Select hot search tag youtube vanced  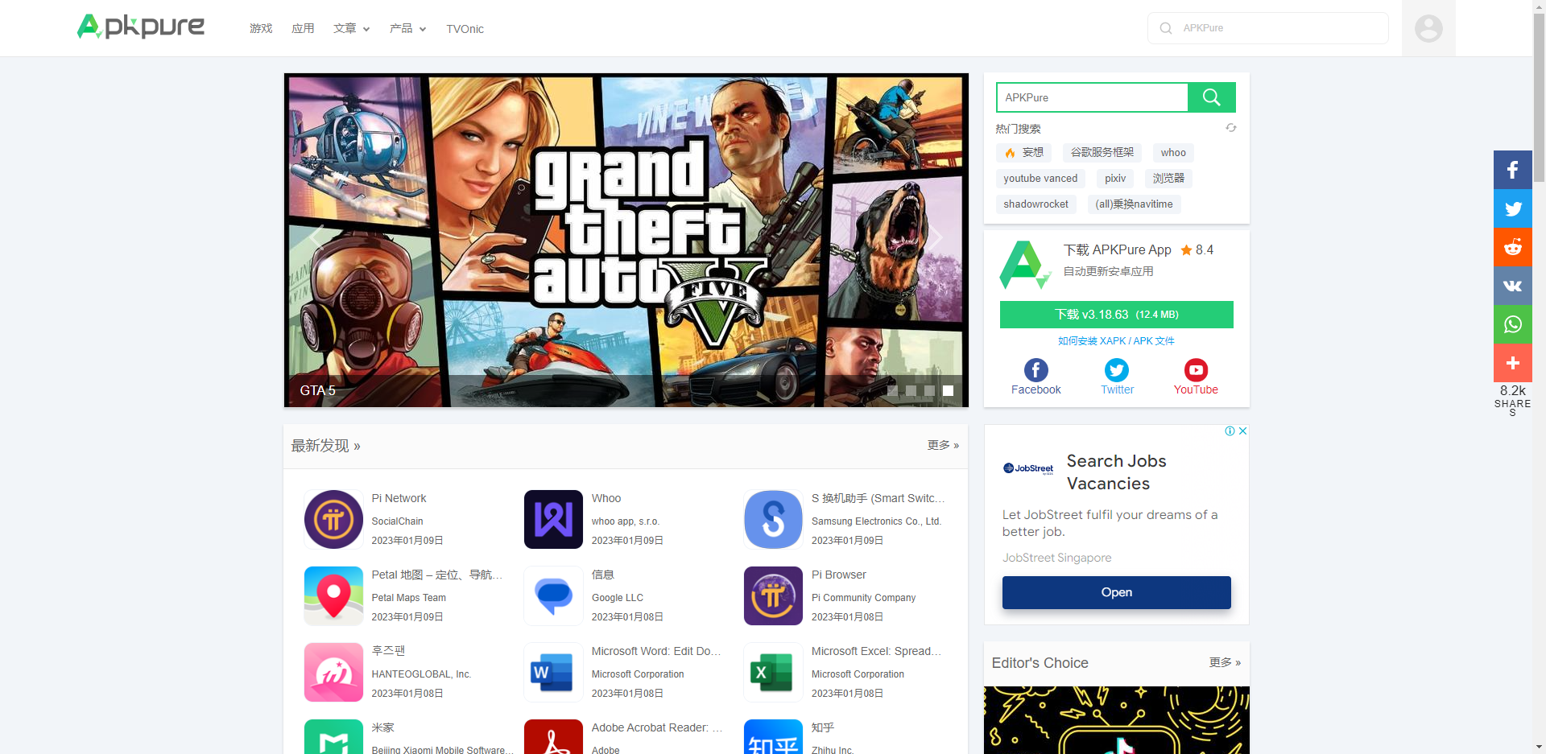[x=1040, y=179]
